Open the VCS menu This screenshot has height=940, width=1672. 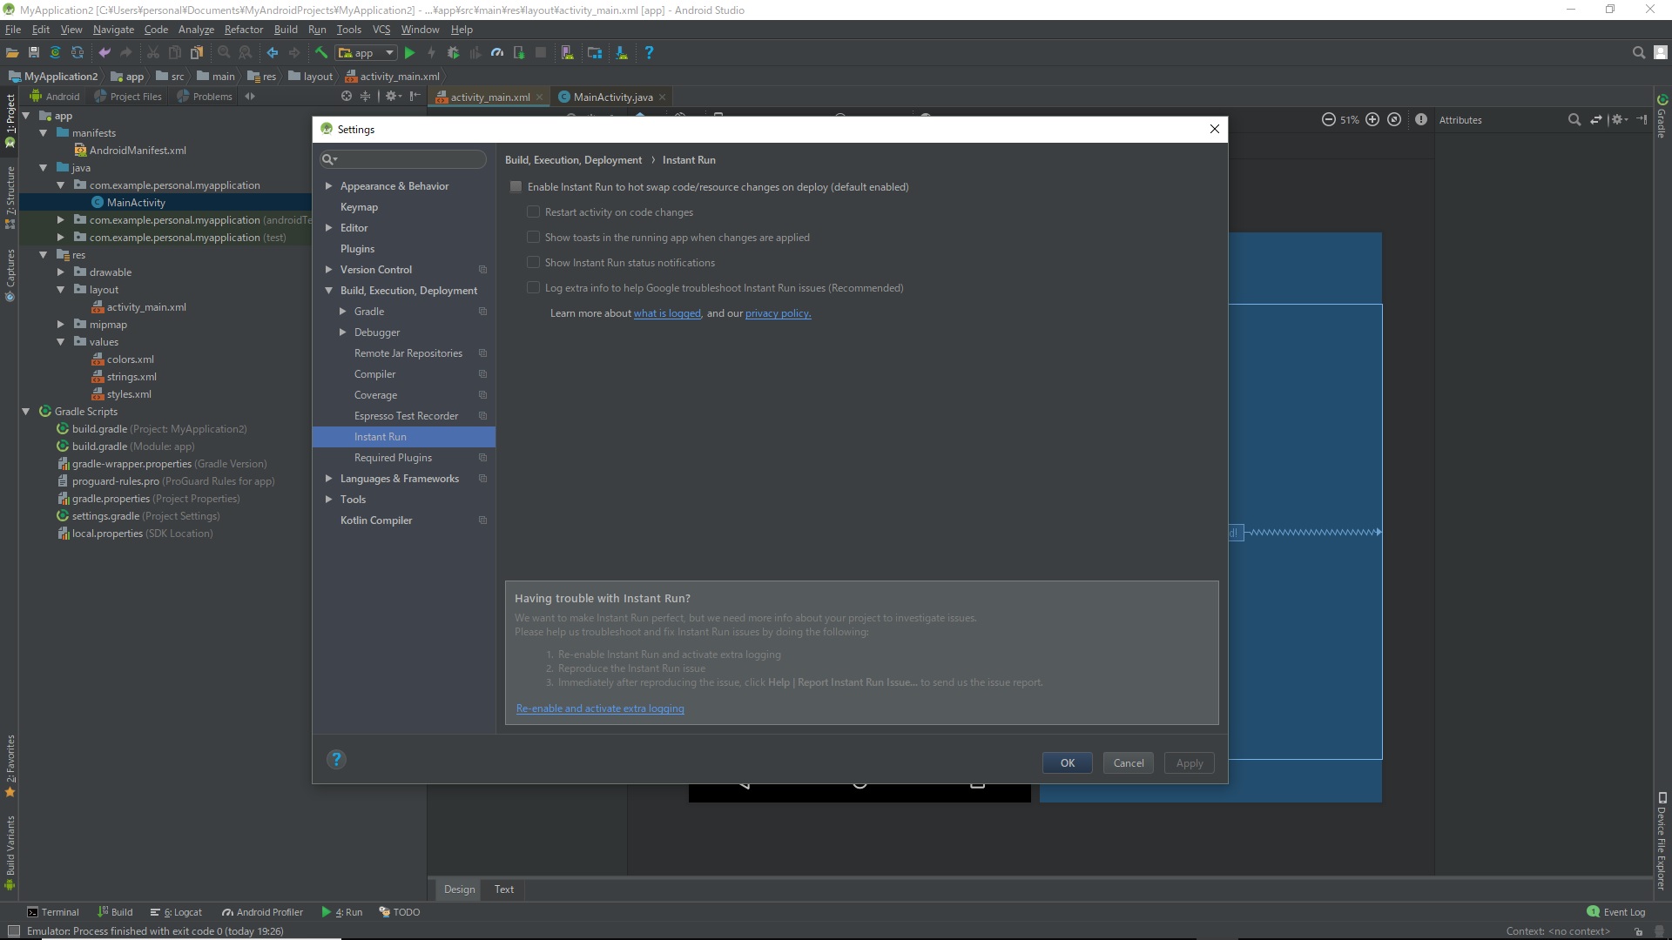(381, 30)
